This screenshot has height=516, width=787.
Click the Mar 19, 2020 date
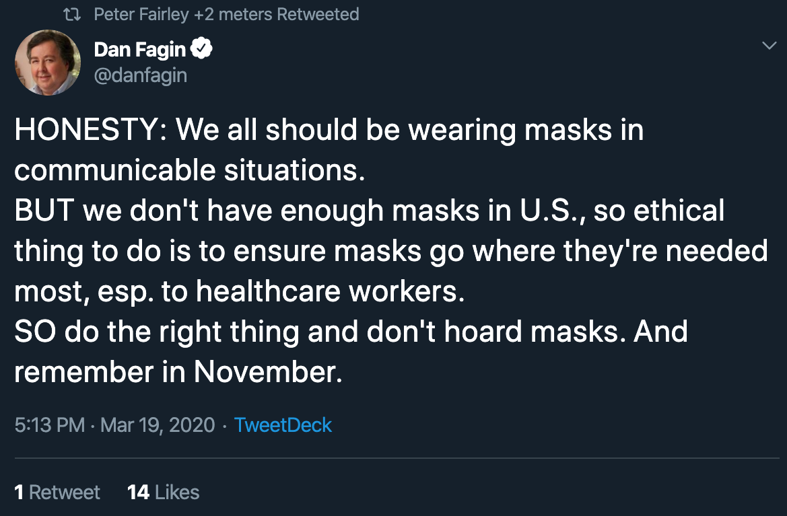tap(158, 425)
